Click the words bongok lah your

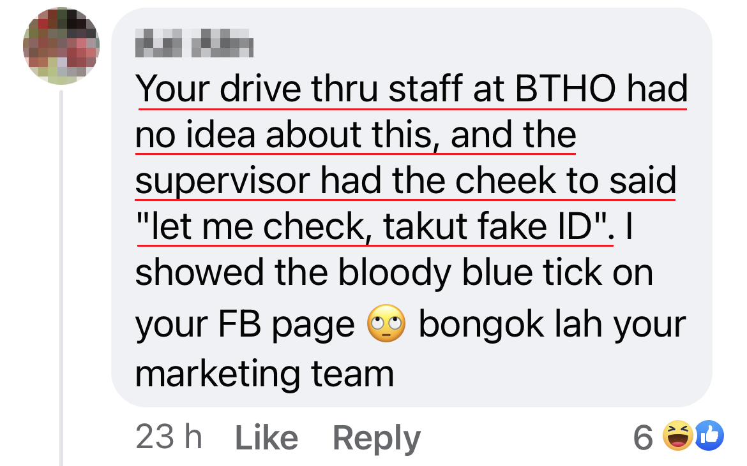tap(552, 324)
